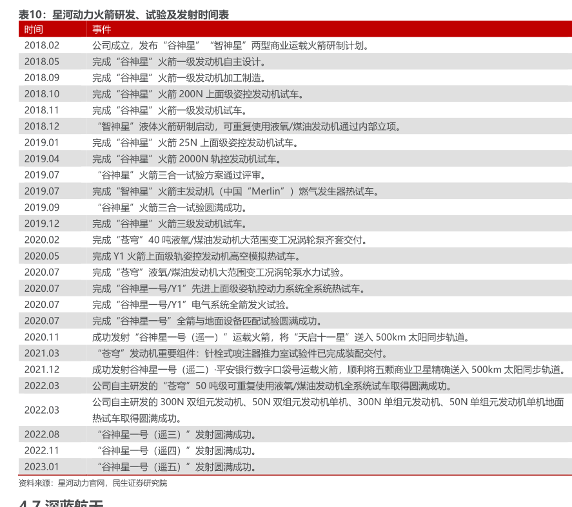Click the table title '表10：星河动力火箭研发、试验及发射时间表'
The image size is (572, 507).
pyautogui.click(x=123, y=14)
